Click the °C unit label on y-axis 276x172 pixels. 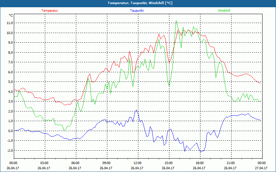[11, 15]
